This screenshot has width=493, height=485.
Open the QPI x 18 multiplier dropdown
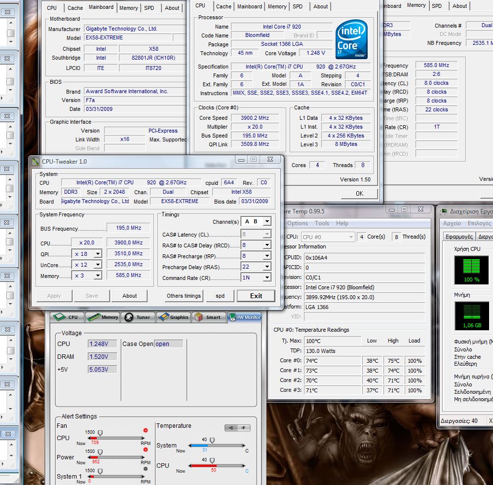click(98, 253)
